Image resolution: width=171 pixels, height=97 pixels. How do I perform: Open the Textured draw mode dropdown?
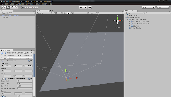(44, 13)
